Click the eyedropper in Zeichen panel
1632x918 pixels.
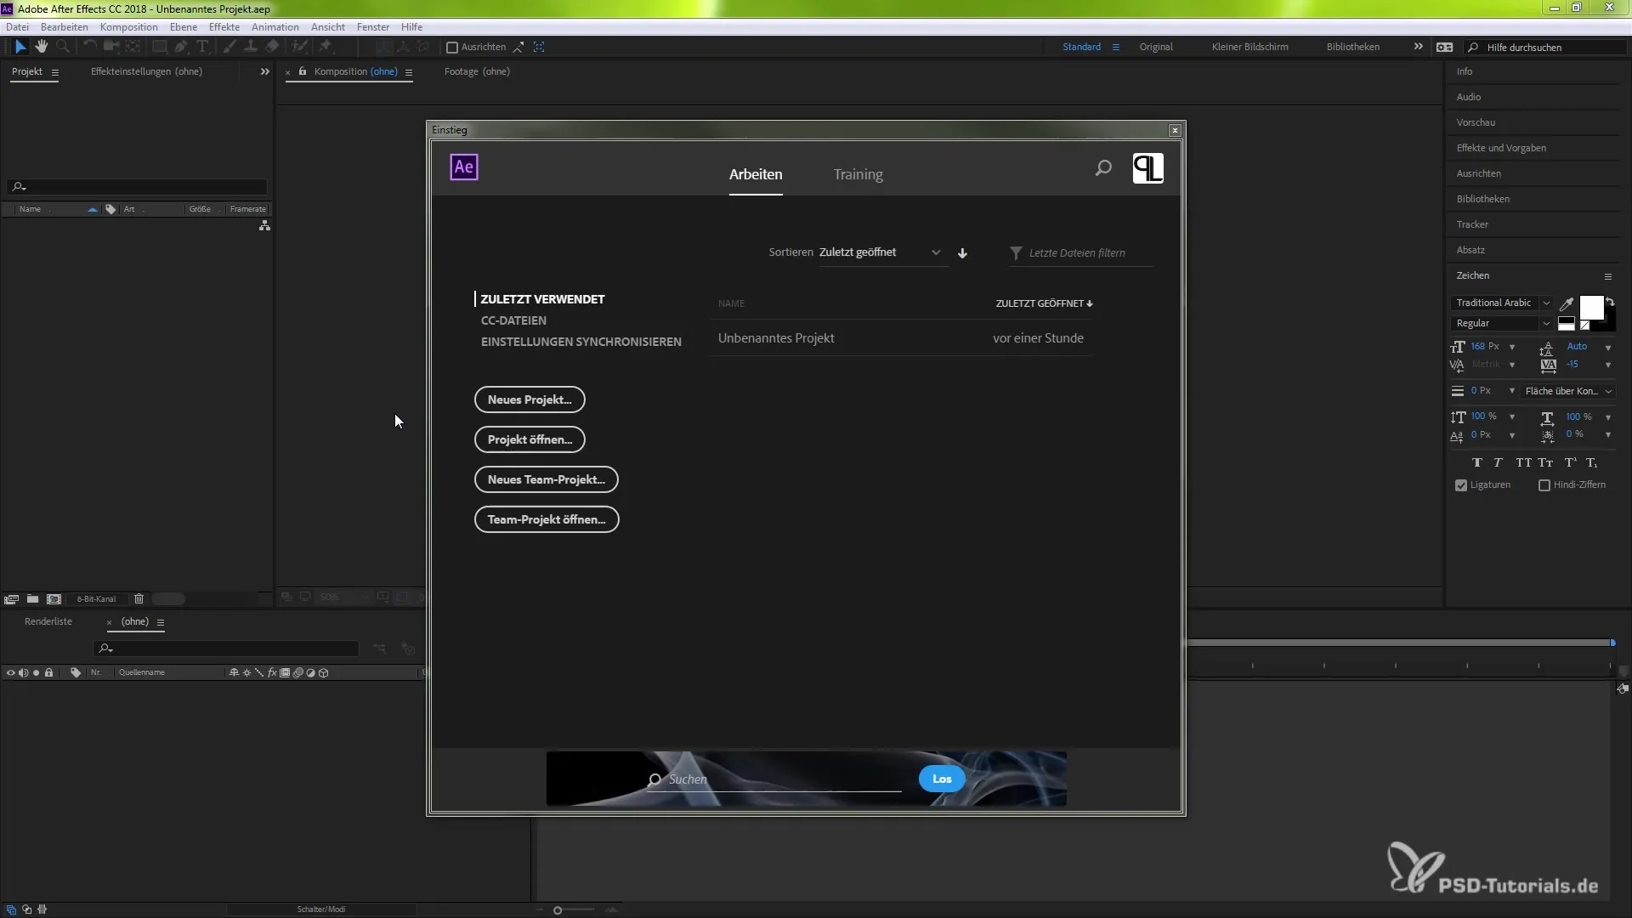(1567, 303)
